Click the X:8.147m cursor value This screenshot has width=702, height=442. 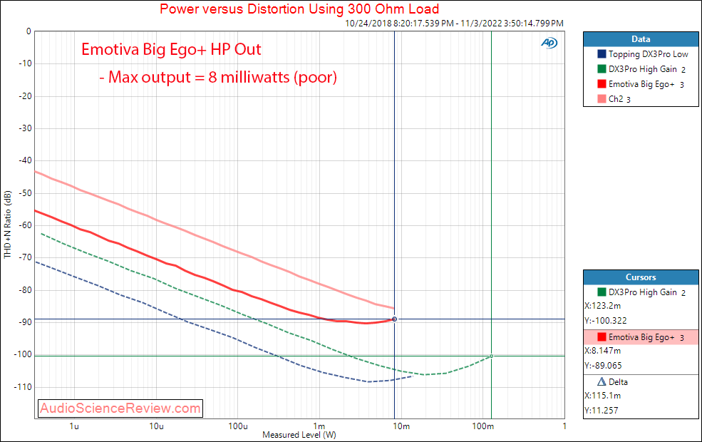click(x=603, y=351)
